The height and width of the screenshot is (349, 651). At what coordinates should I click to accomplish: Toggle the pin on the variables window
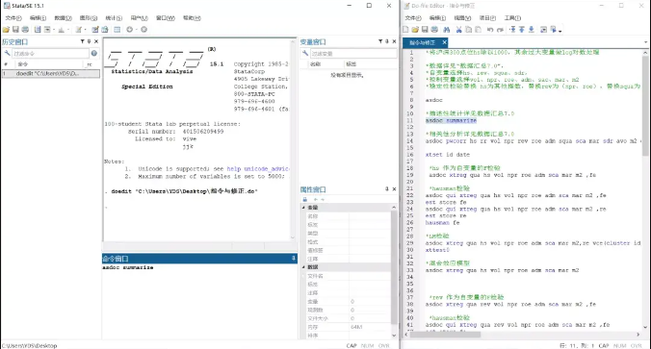click(x=387, y=41)
